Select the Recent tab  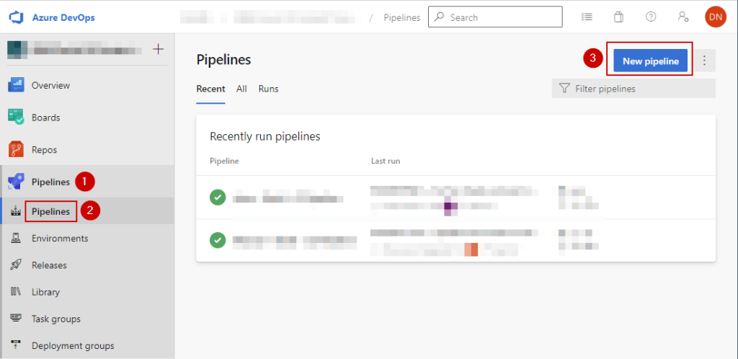click(210, 89)
